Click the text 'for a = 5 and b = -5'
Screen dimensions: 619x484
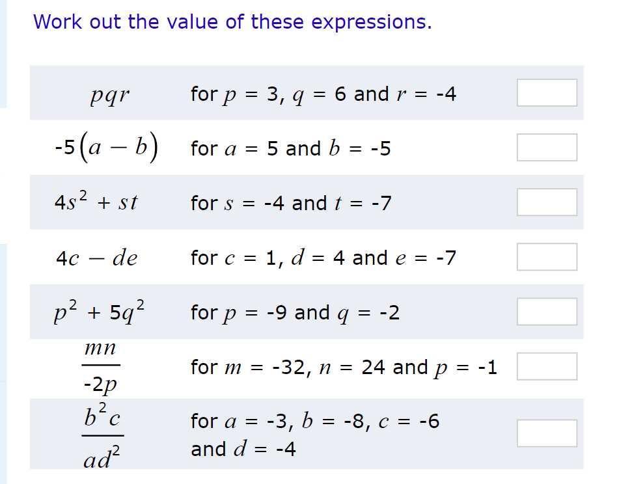[290, 149]
